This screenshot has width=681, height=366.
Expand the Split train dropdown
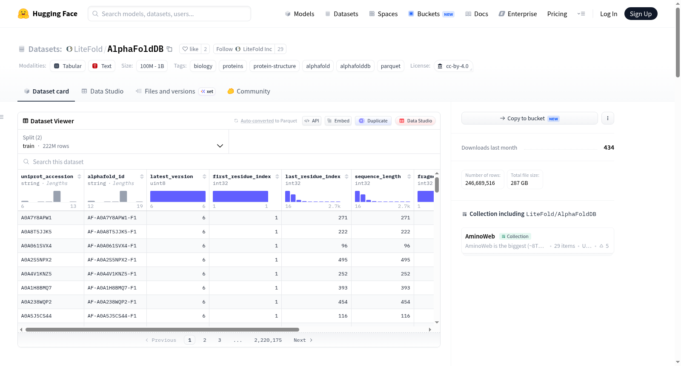123,142
